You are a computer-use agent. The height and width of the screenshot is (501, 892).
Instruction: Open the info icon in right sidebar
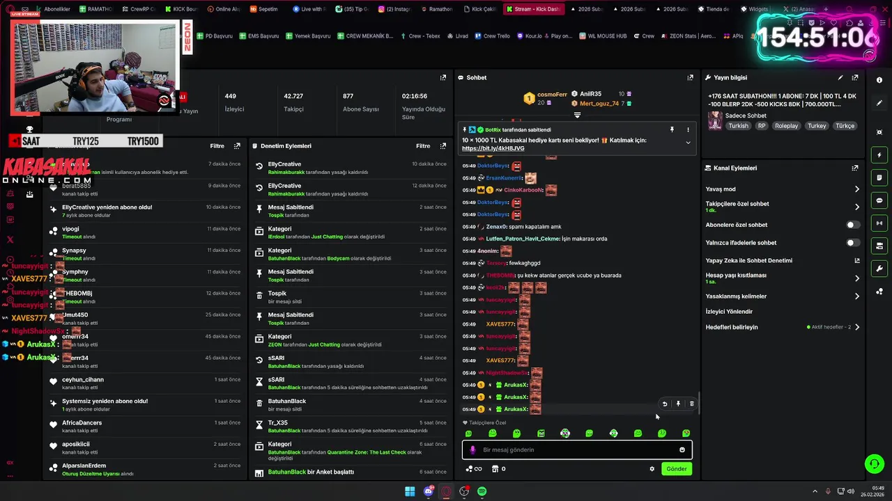tap(879, 80)
